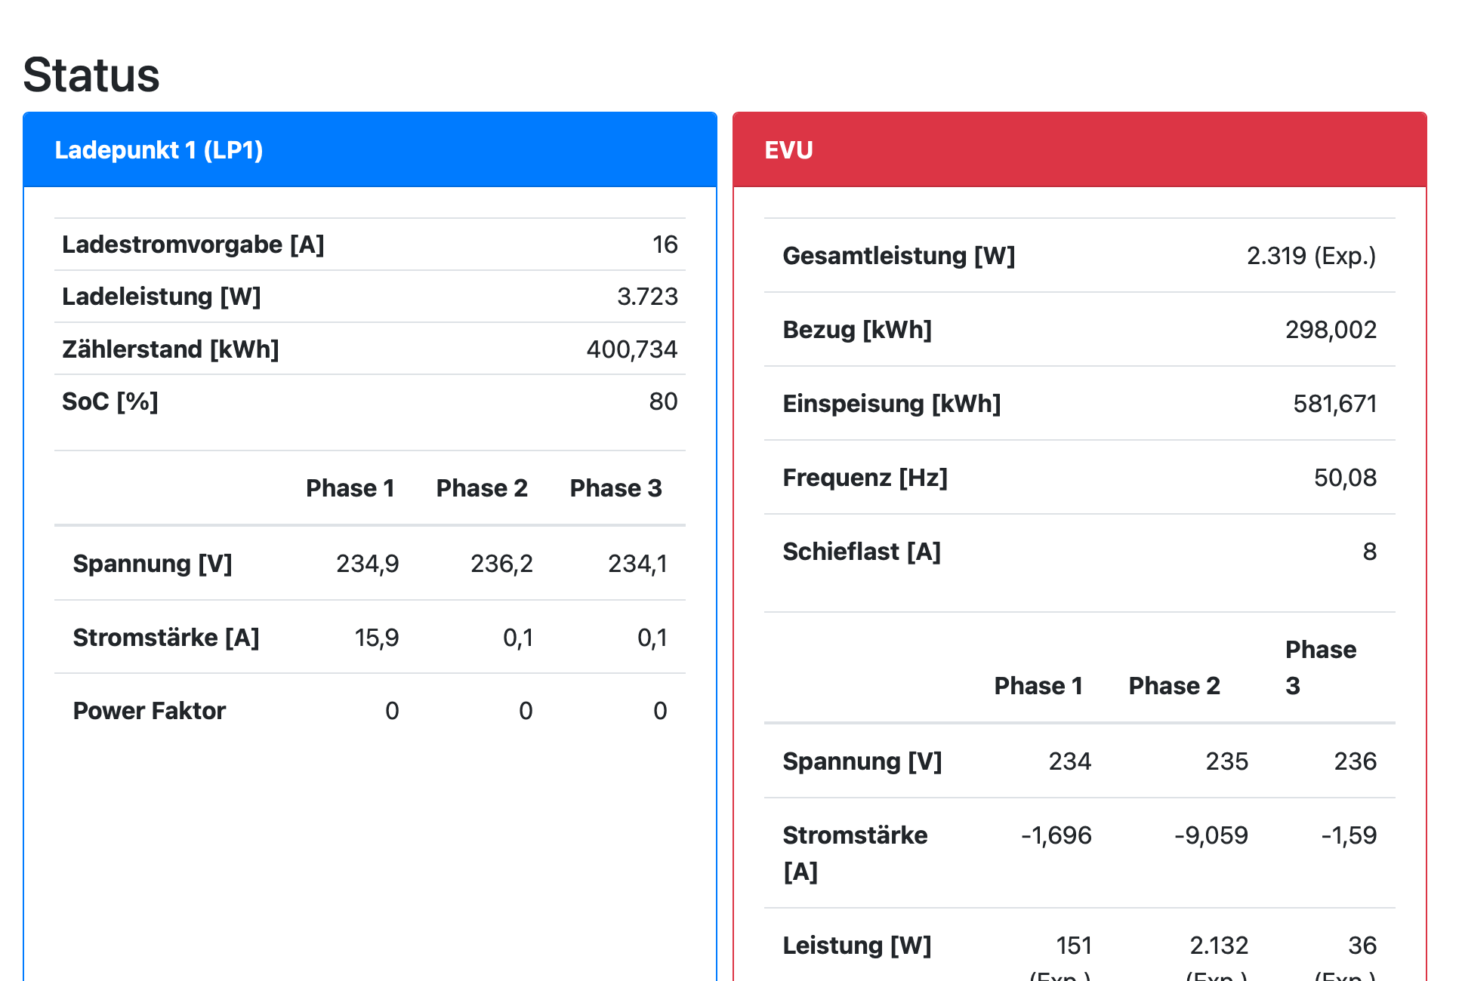This screenshot has height=981, width=1462.
Task: Select the Frequenz [Hz] value 50,08
Action: click(1344, 478)
